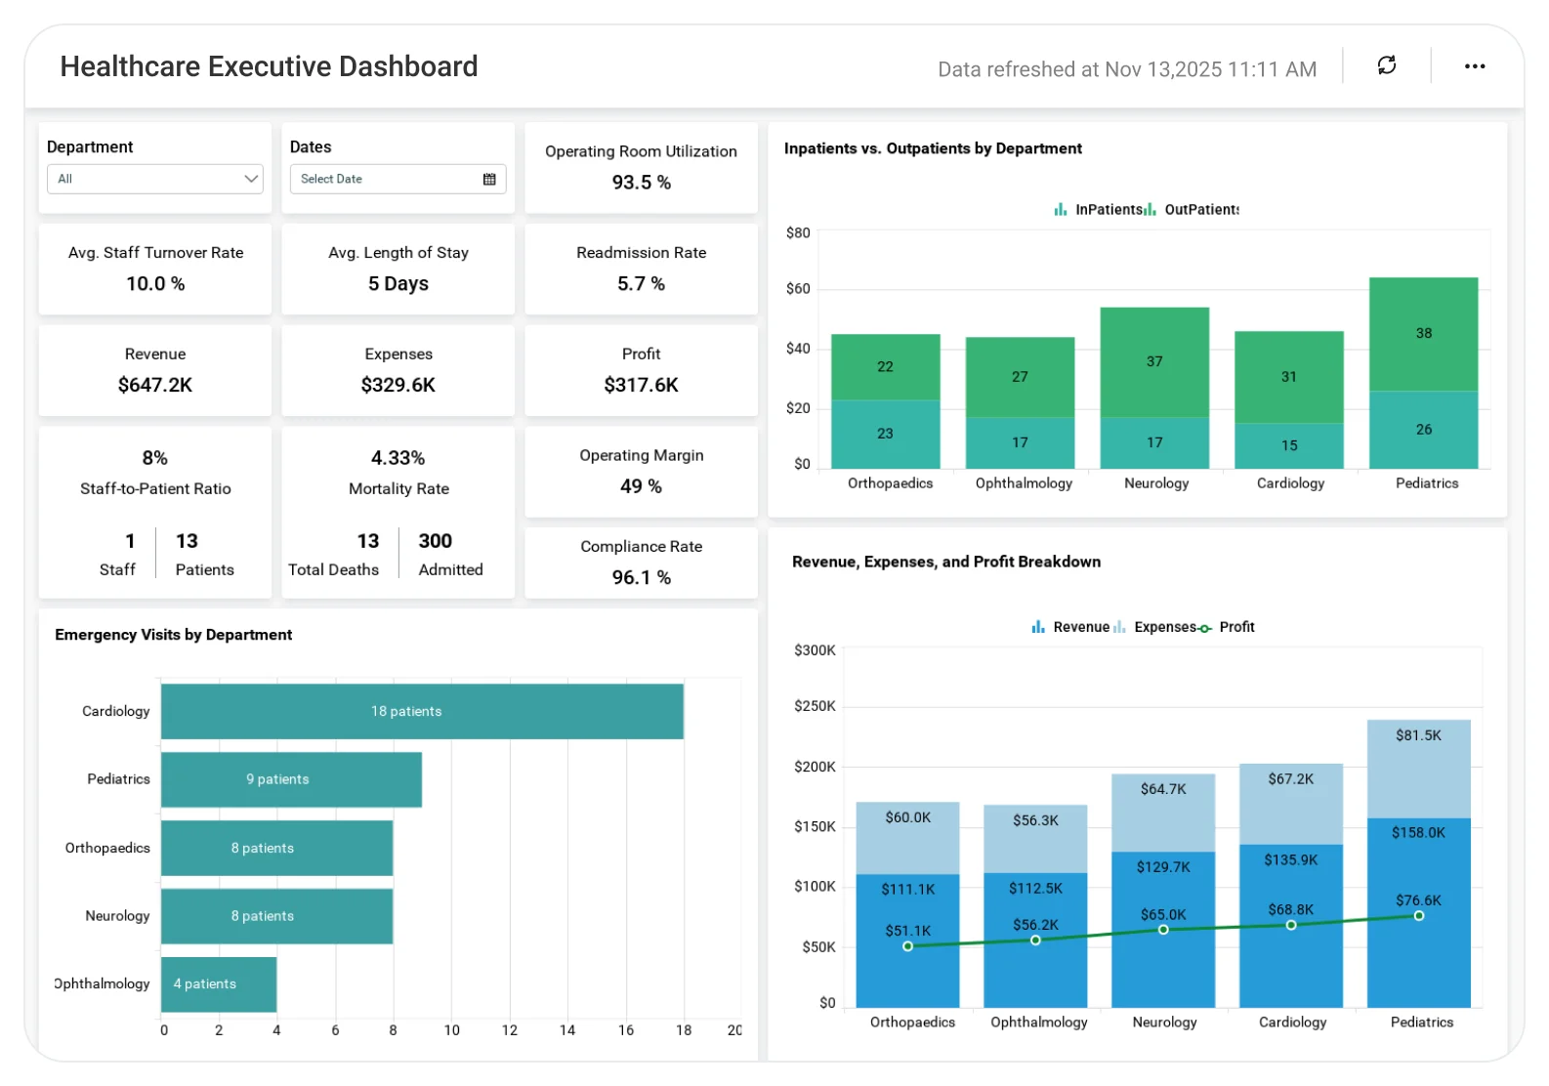Click the refresh data icon
1549x1086 pixels.
(1386, 65)
